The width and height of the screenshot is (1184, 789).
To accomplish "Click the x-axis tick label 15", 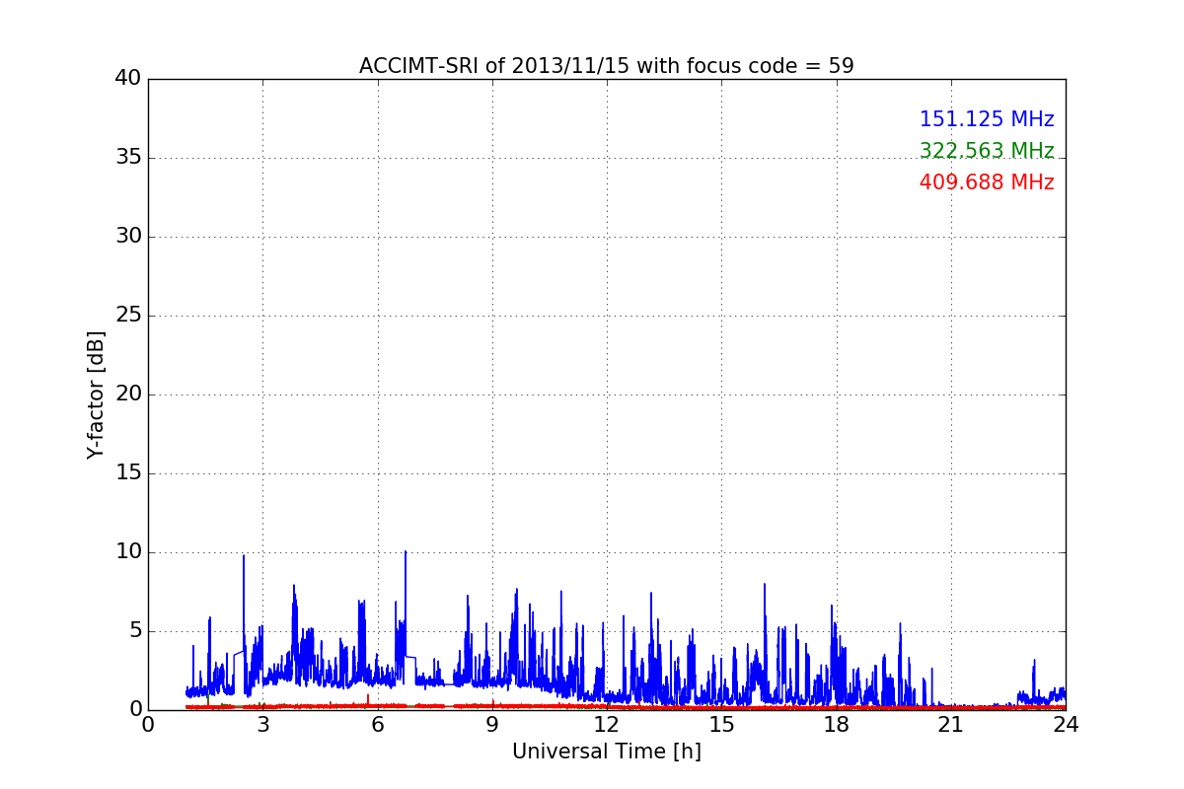I will tap(721, 725).
